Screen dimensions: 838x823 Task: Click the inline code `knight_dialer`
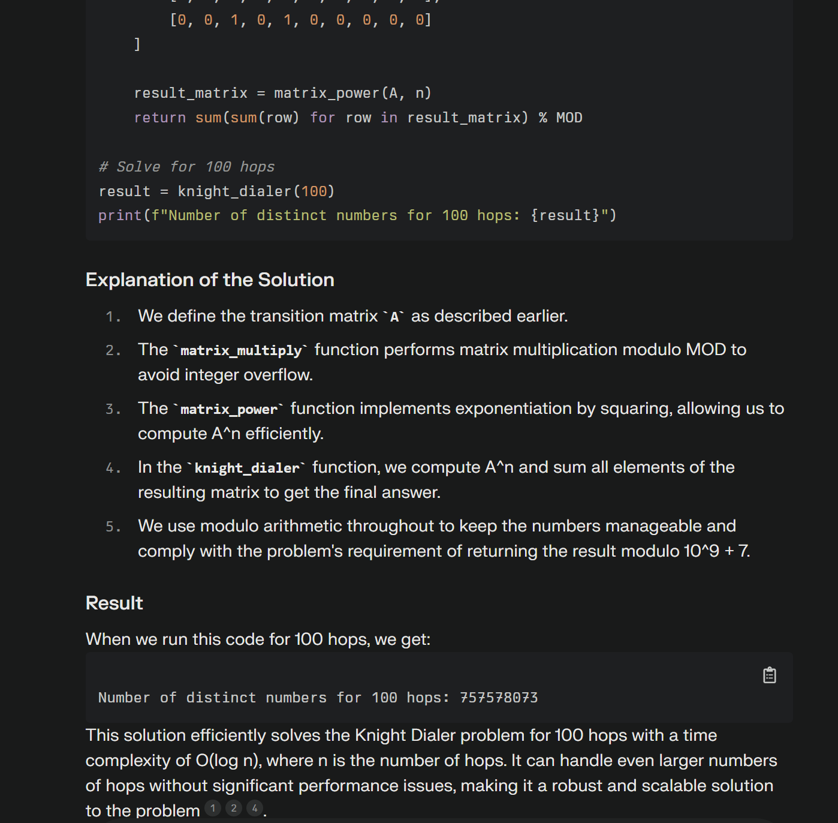pos(247,467)
